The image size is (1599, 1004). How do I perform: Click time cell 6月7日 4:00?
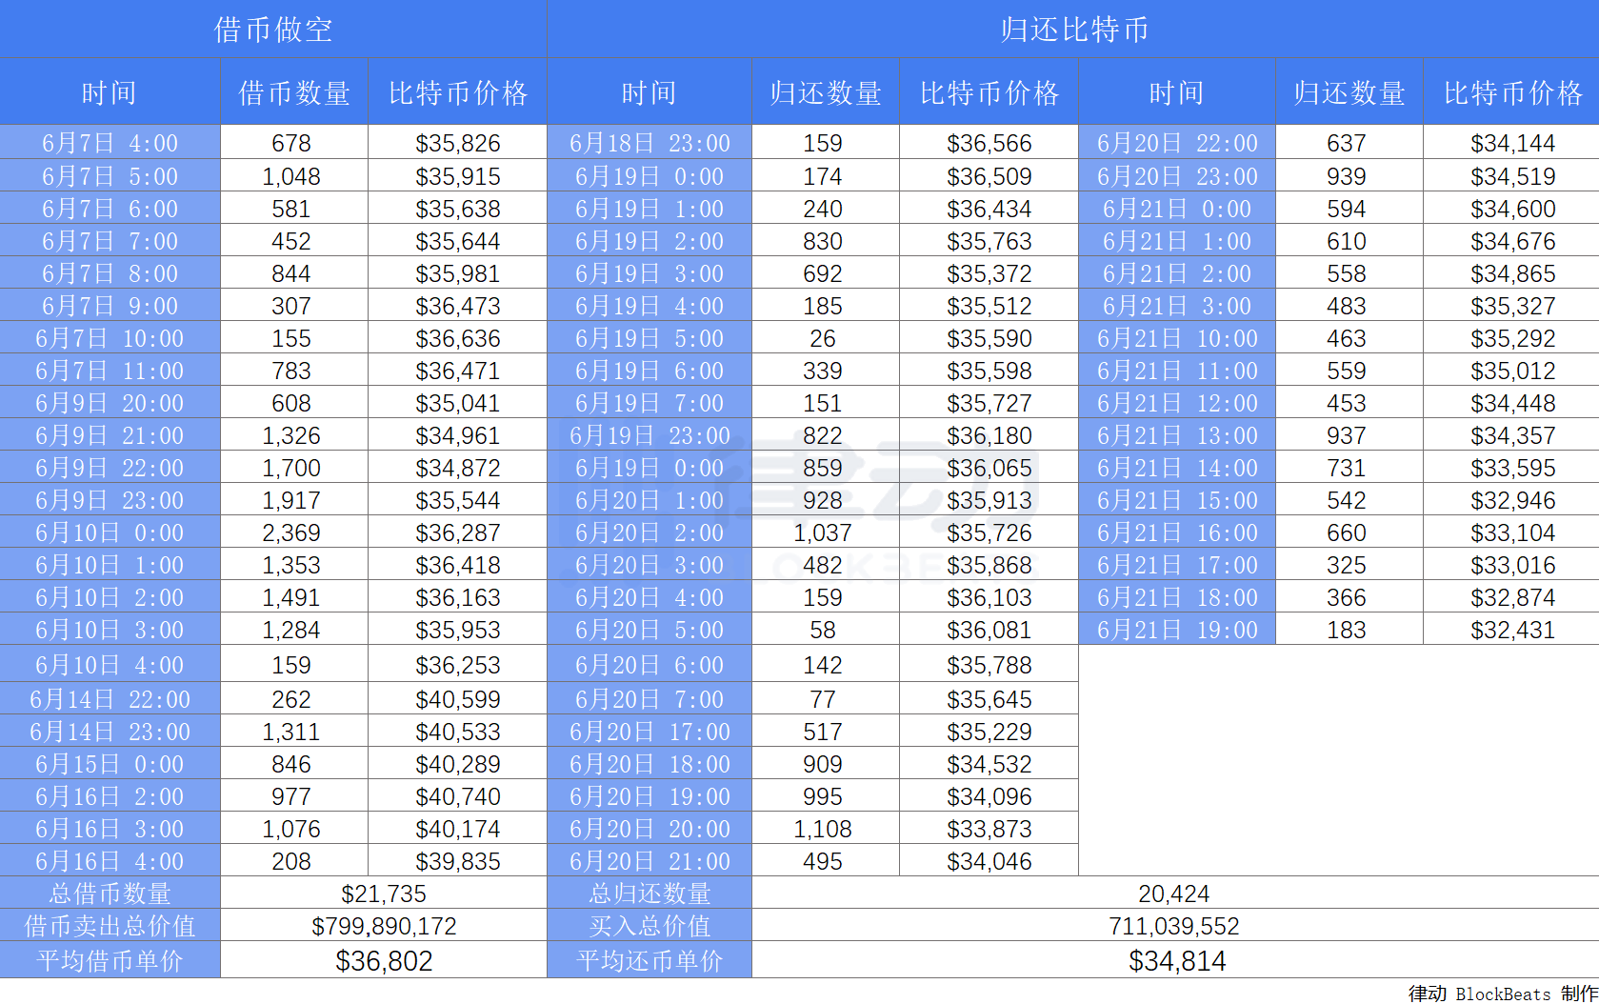pyautogui.click(x=110, y=143)
